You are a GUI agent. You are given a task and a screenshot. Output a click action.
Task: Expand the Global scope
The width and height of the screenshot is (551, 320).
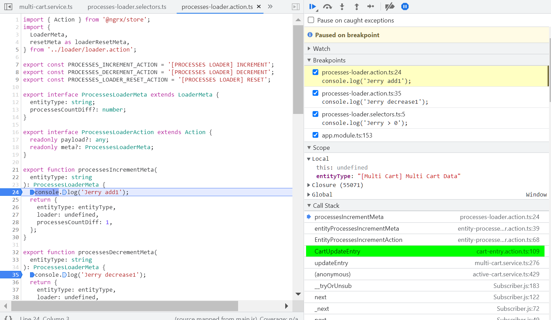pos(309,194)
